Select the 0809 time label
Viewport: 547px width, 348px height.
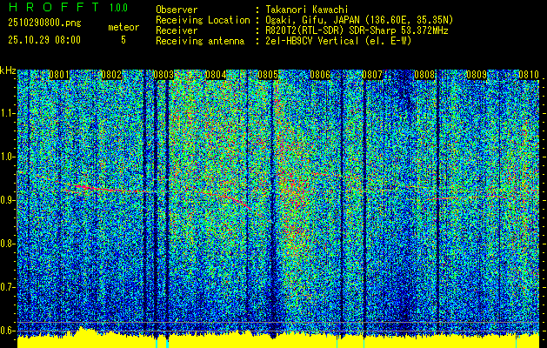(x=477, y=75)
